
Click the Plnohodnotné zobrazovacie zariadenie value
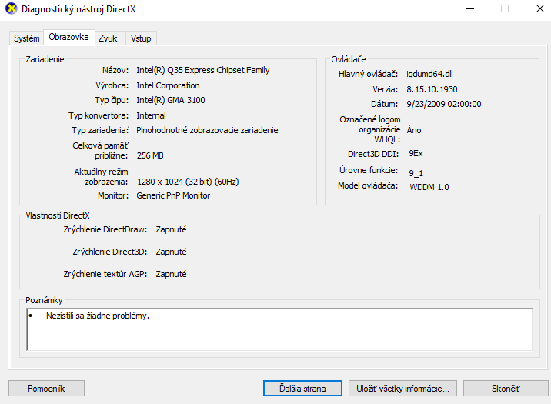pos(207,130)
